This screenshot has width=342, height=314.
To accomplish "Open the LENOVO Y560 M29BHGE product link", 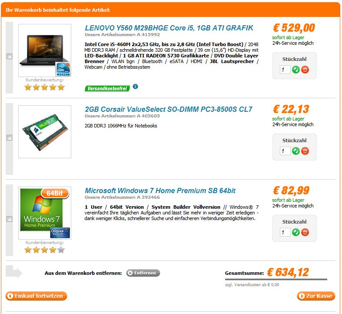I will [x=169, y=28].
